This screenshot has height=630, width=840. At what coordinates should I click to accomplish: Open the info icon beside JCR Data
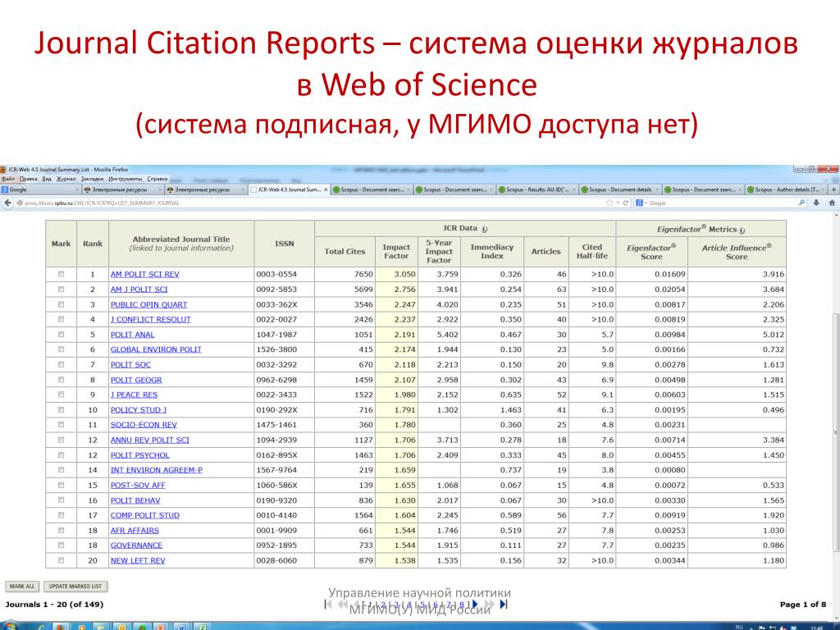tap(484, 229)
